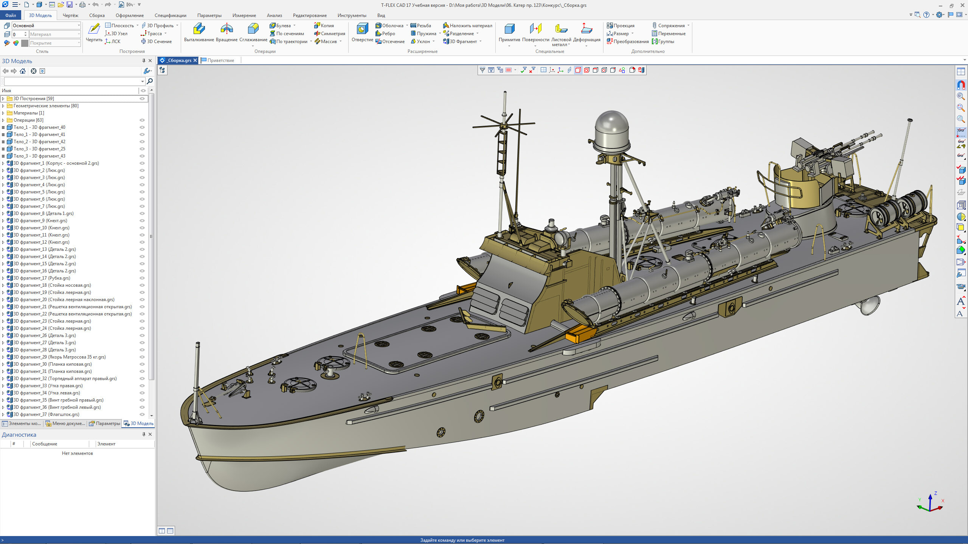Switch to the Приветствие document tab
This screenshot has height=544, width=968.
(x=218, y=60)
